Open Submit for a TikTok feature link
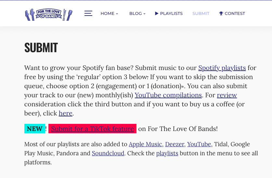The width and height of the screenshot is (272, 178). click(92, 129)
